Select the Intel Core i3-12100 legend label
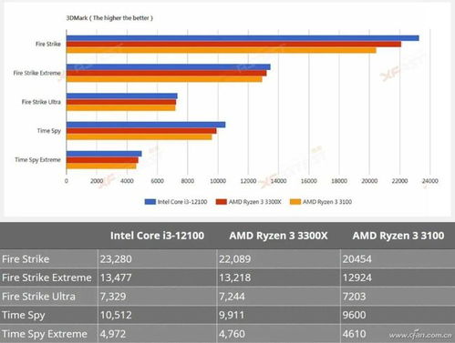Screen dimensions: 455x343 (x=182, y=202)
